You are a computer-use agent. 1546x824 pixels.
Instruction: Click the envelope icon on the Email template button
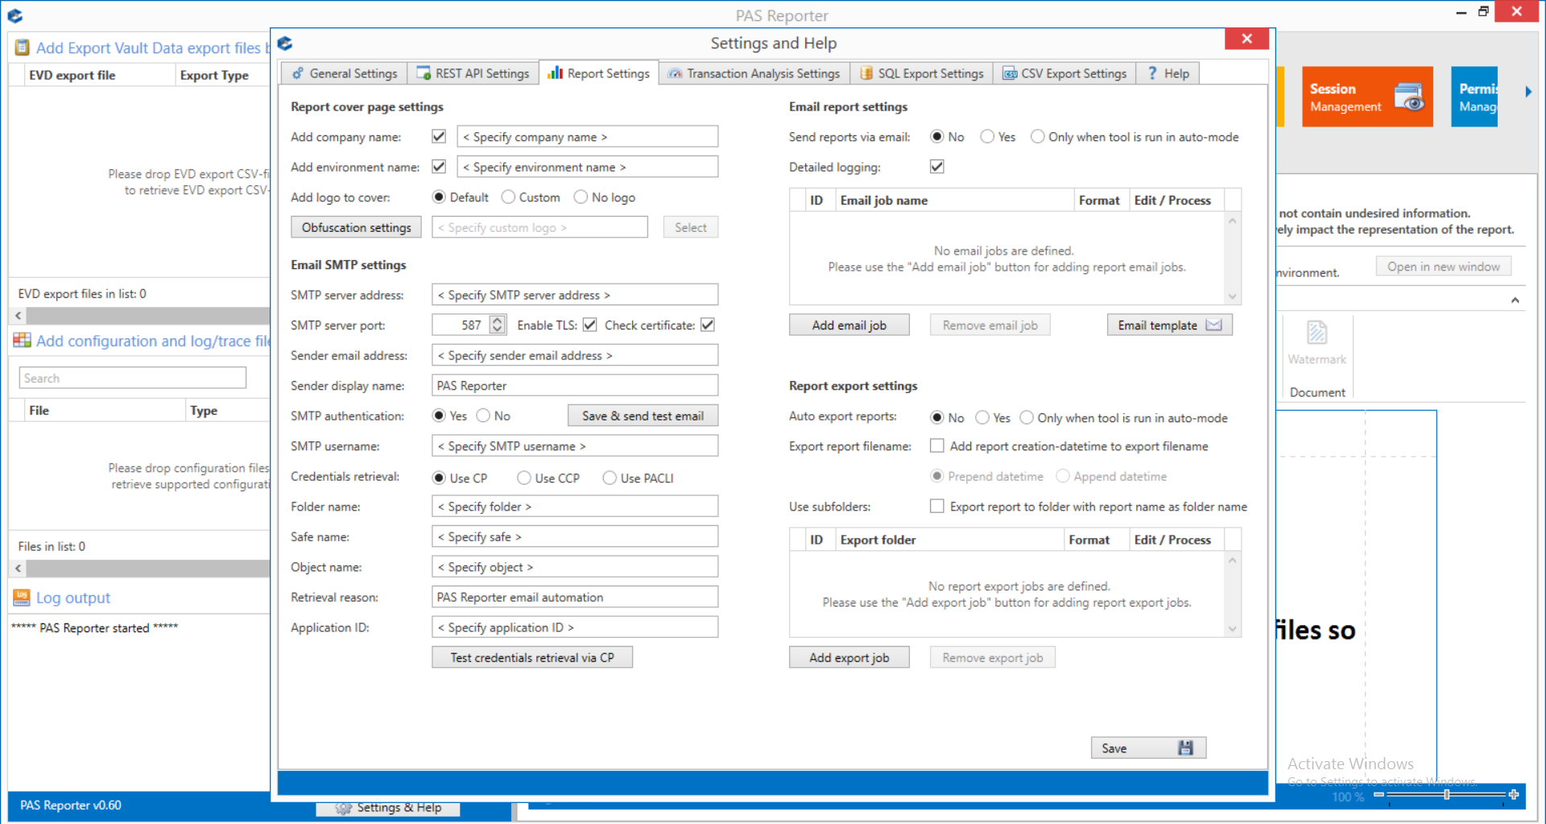click(1213, 325)
